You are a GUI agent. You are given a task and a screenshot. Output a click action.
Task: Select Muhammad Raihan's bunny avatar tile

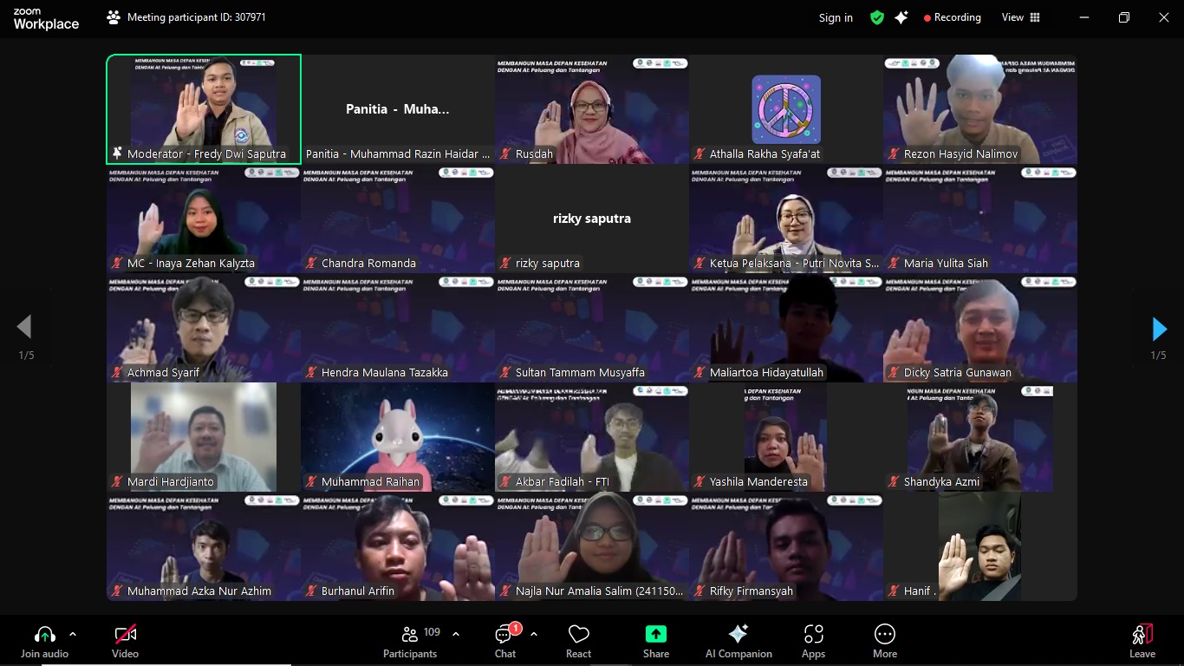(x=398, y=438)
